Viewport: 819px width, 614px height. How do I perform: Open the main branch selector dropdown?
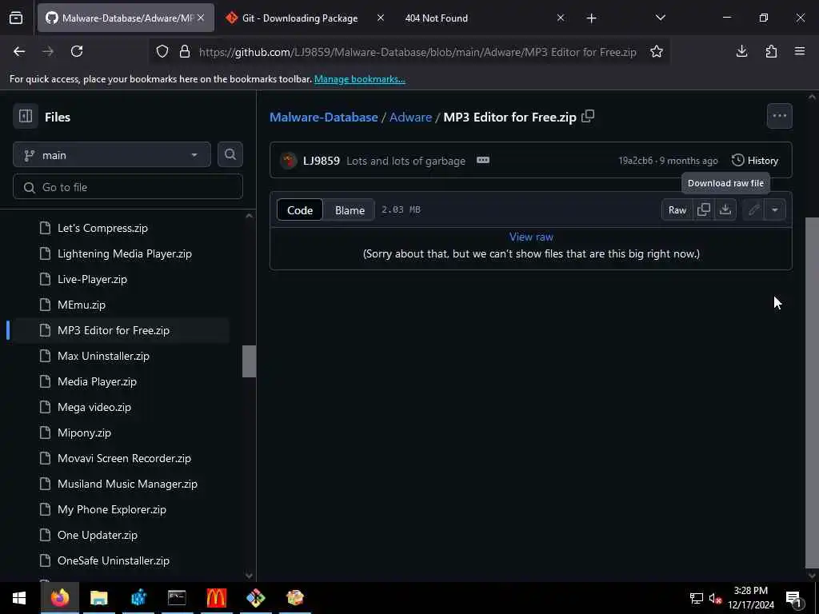click(112, 154)
